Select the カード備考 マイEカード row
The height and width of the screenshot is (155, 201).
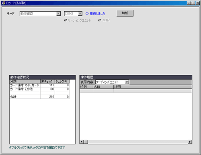point(39,85)
